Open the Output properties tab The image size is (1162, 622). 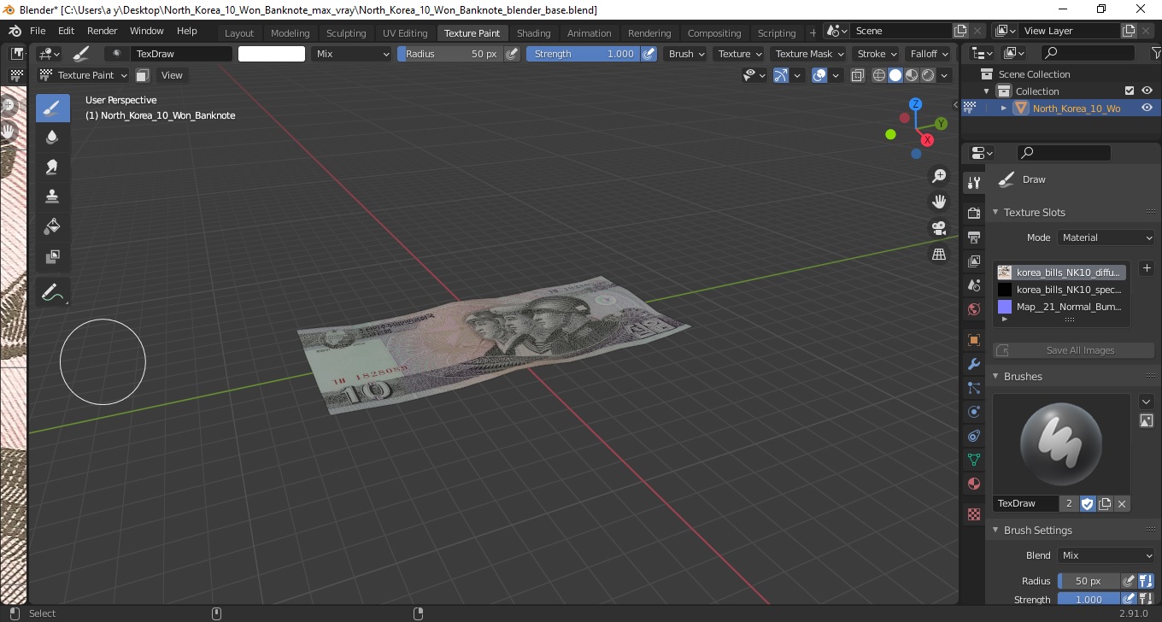(x=973, y=237)
